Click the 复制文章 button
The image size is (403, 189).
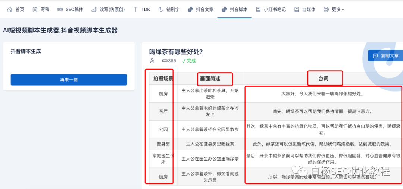pos(385,55)
